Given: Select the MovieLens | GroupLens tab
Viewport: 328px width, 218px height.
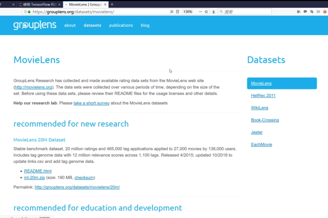Looking at the screenshot, I should tap(85, 4).
